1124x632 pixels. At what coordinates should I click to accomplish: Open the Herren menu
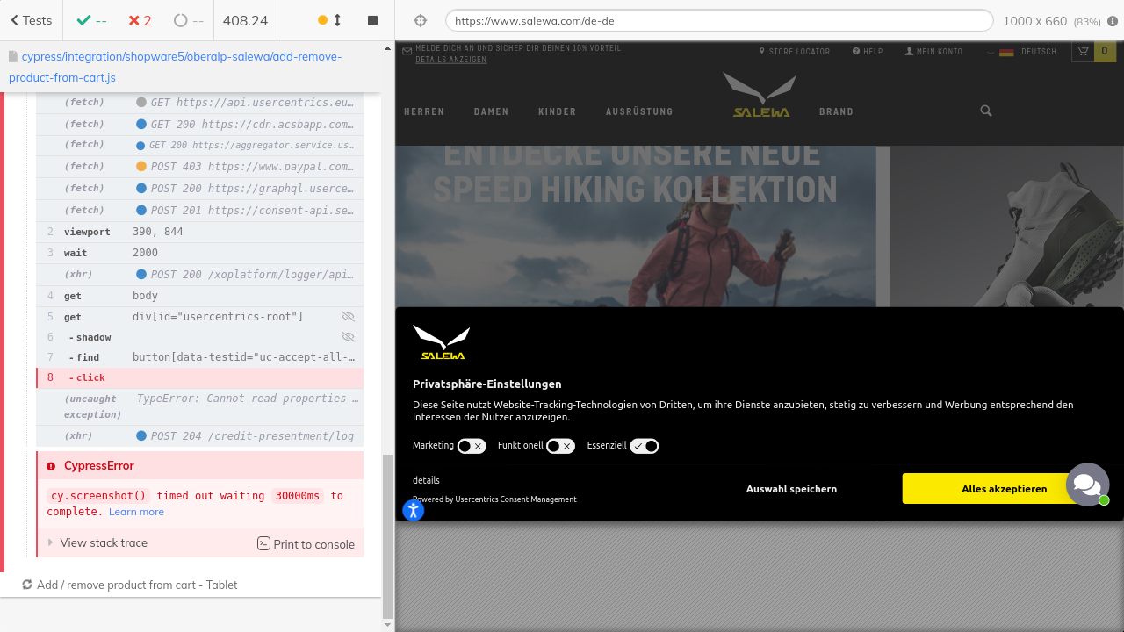(x=424, y=111)
